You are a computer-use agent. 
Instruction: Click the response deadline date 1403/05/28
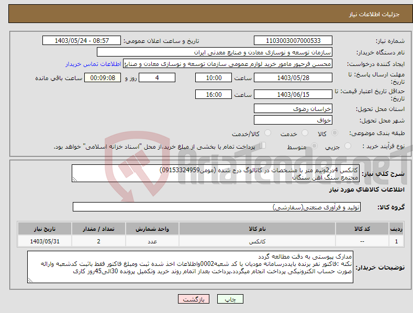click(293, 77)
